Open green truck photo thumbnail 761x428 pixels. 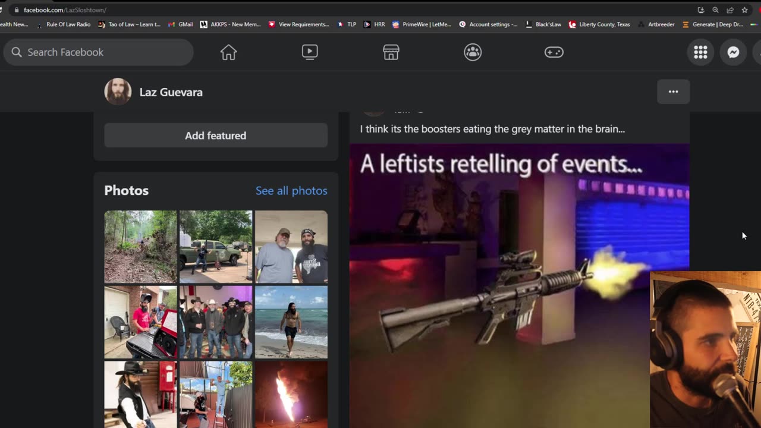216,247
